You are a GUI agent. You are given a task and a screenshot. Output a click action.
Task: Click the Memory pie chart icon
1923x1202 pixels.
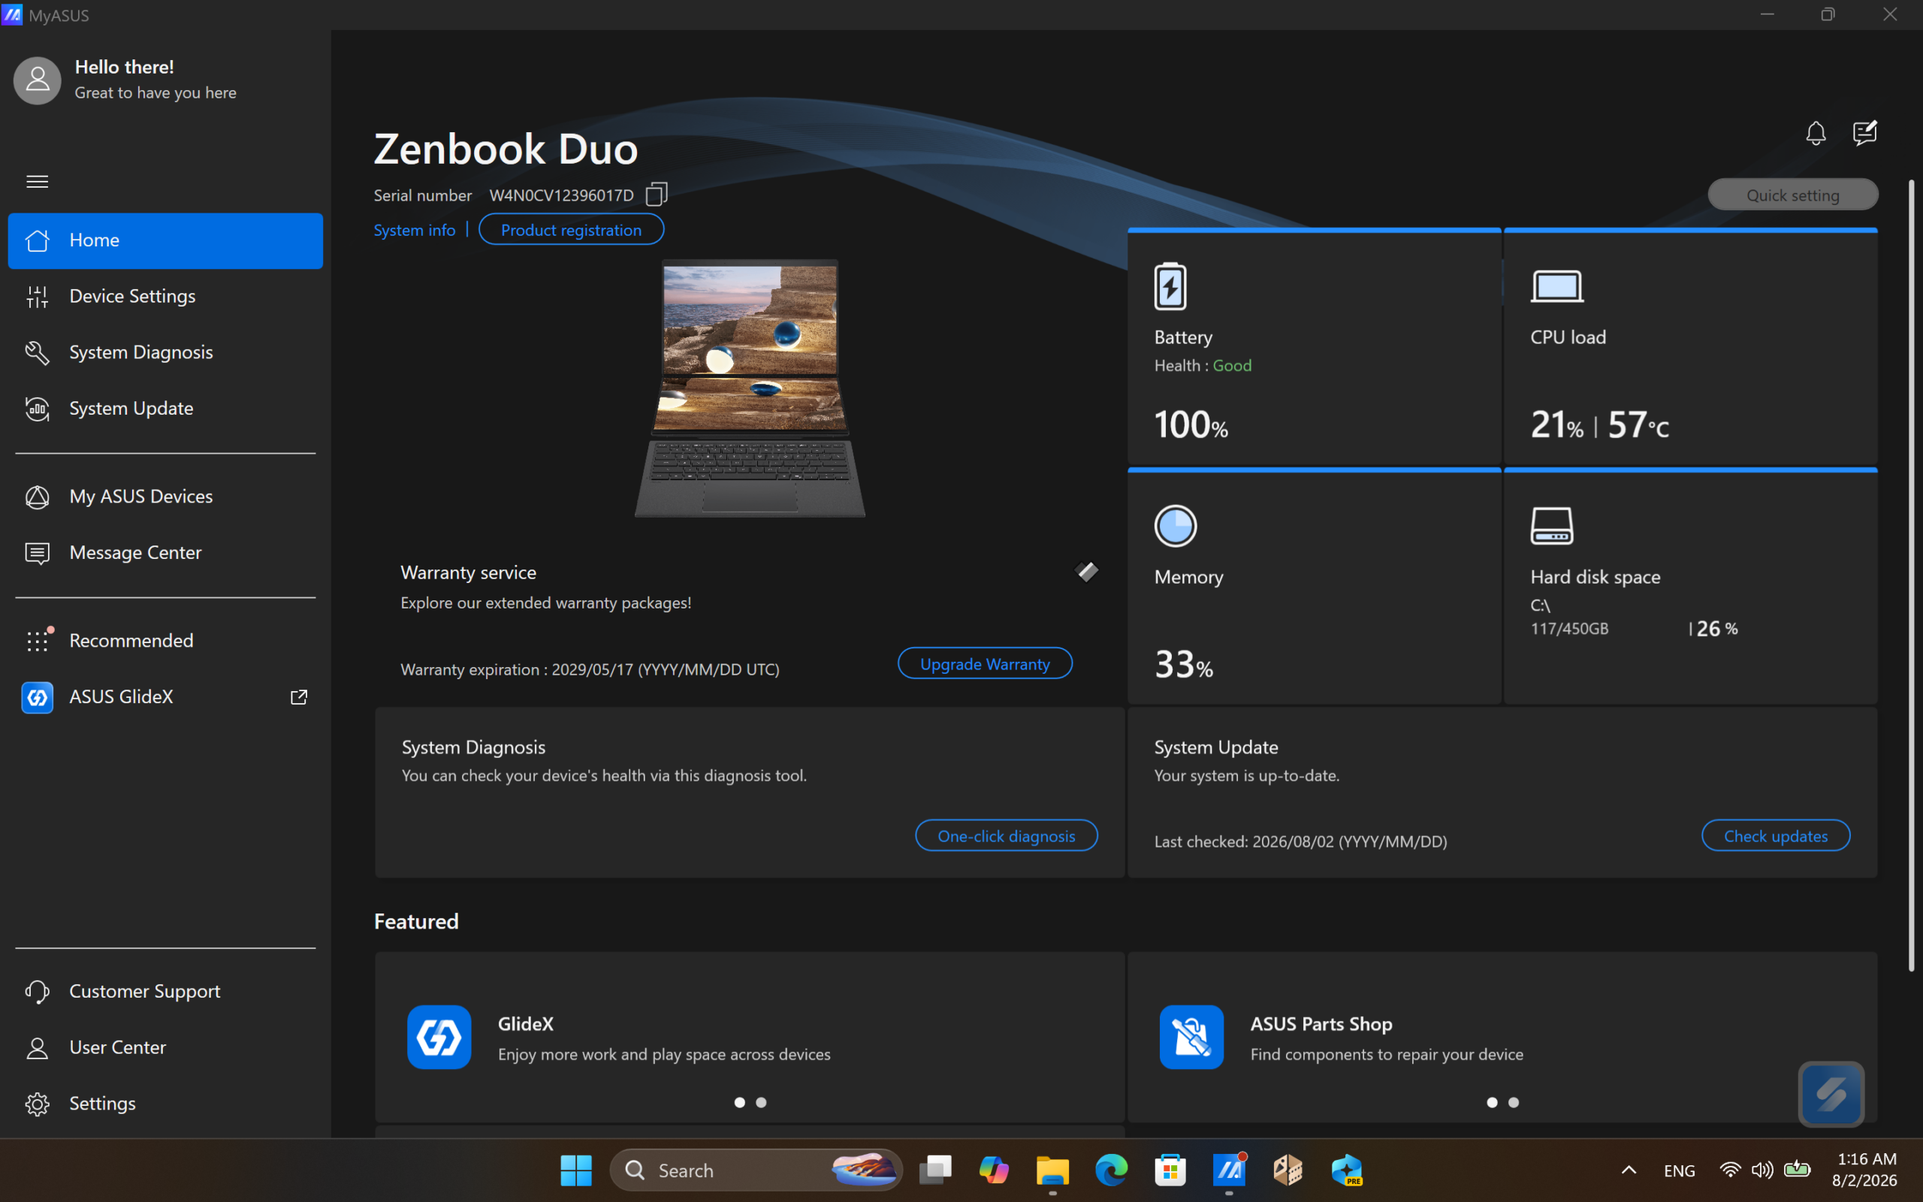tap(1176, 525)
